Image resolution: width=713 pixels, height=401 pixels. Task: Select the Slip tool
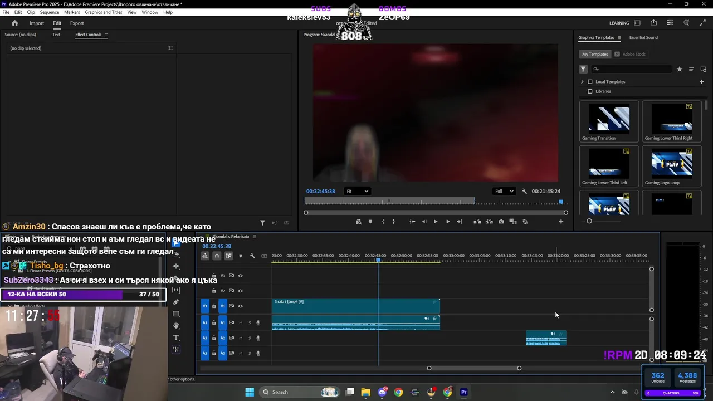coord(176,290)
